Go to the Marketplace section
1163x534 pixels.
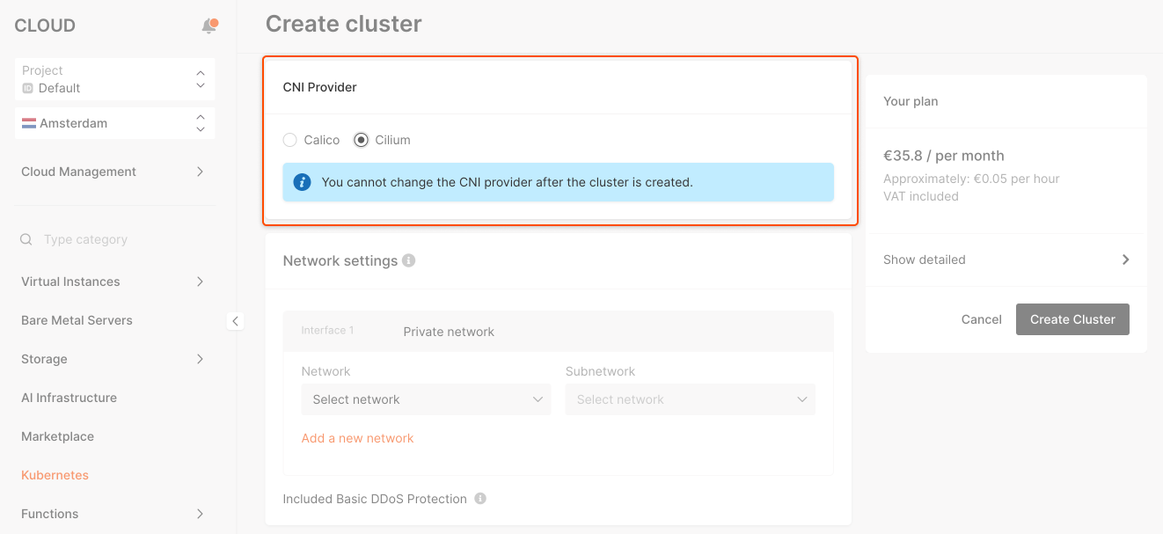(x=57, y=436)
